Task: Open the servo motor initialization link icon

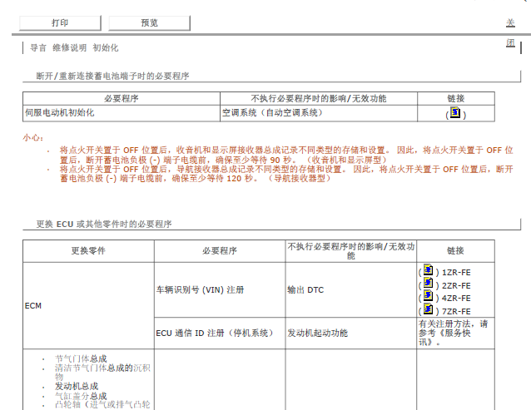Action: tap(455, 112)
